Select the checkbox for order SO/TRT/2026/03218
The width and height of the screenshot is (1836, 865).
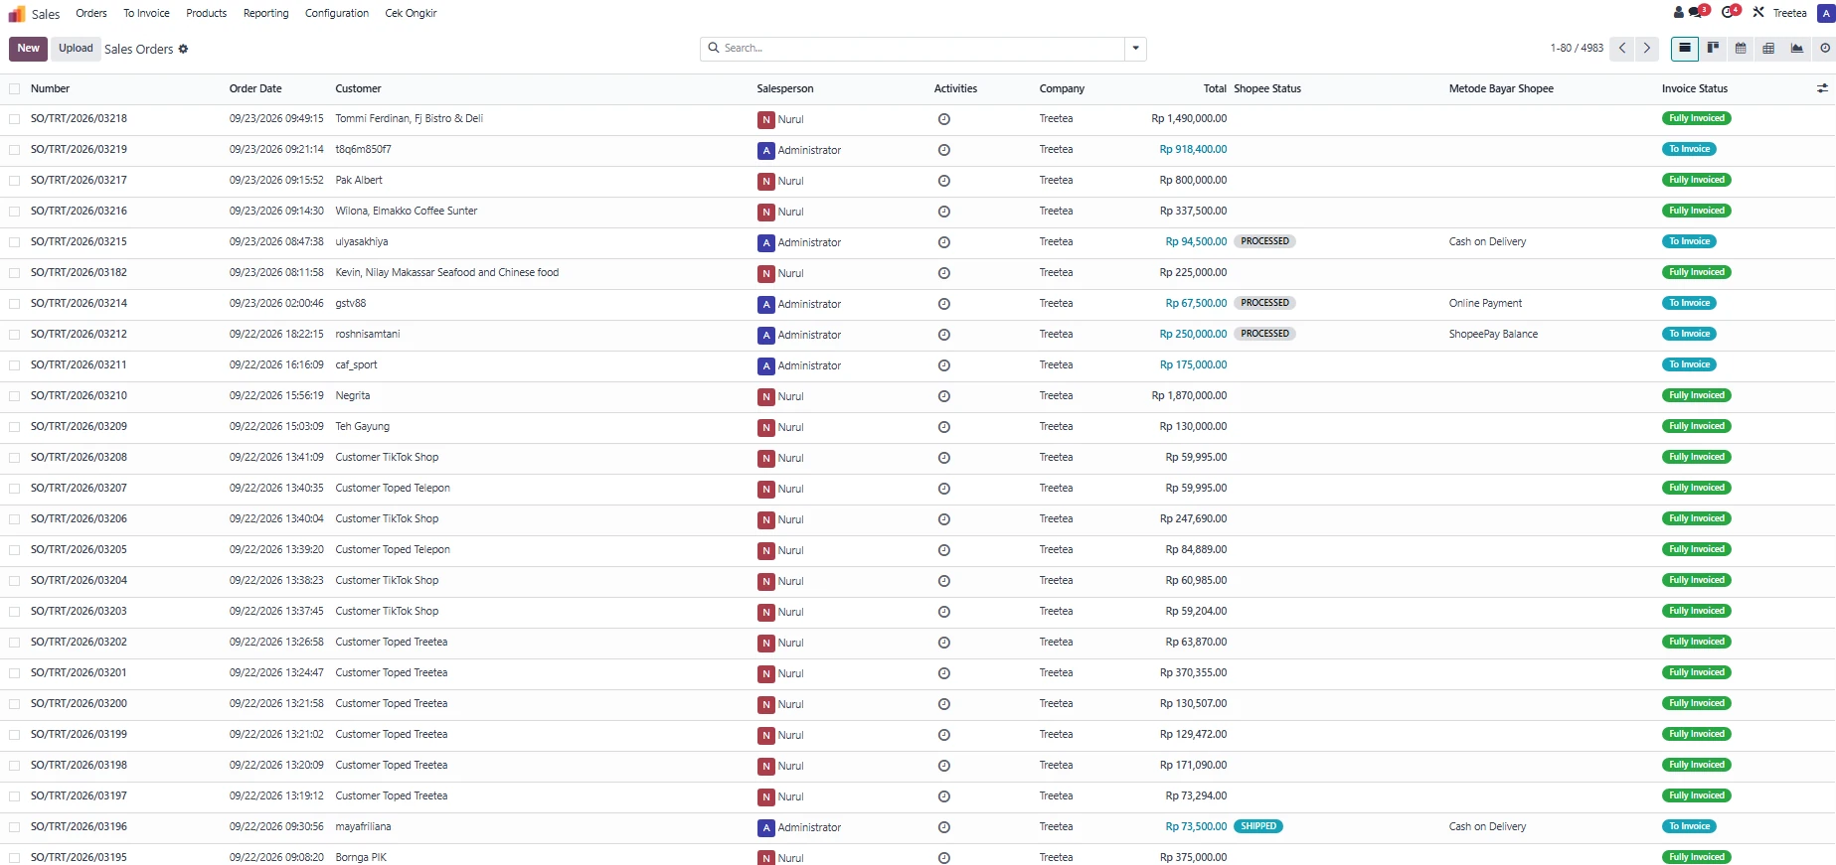(x=15, y=119)
